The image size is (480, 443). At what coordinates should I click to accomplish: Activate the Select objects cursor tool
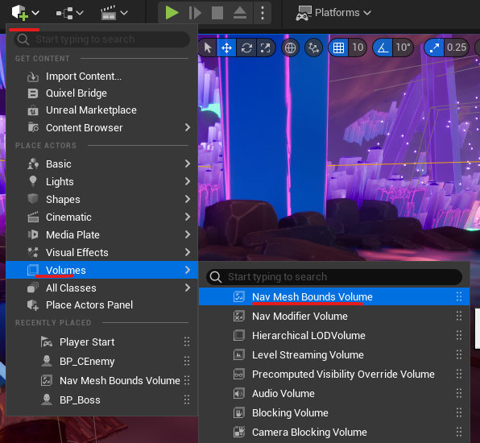click(208, 48)
